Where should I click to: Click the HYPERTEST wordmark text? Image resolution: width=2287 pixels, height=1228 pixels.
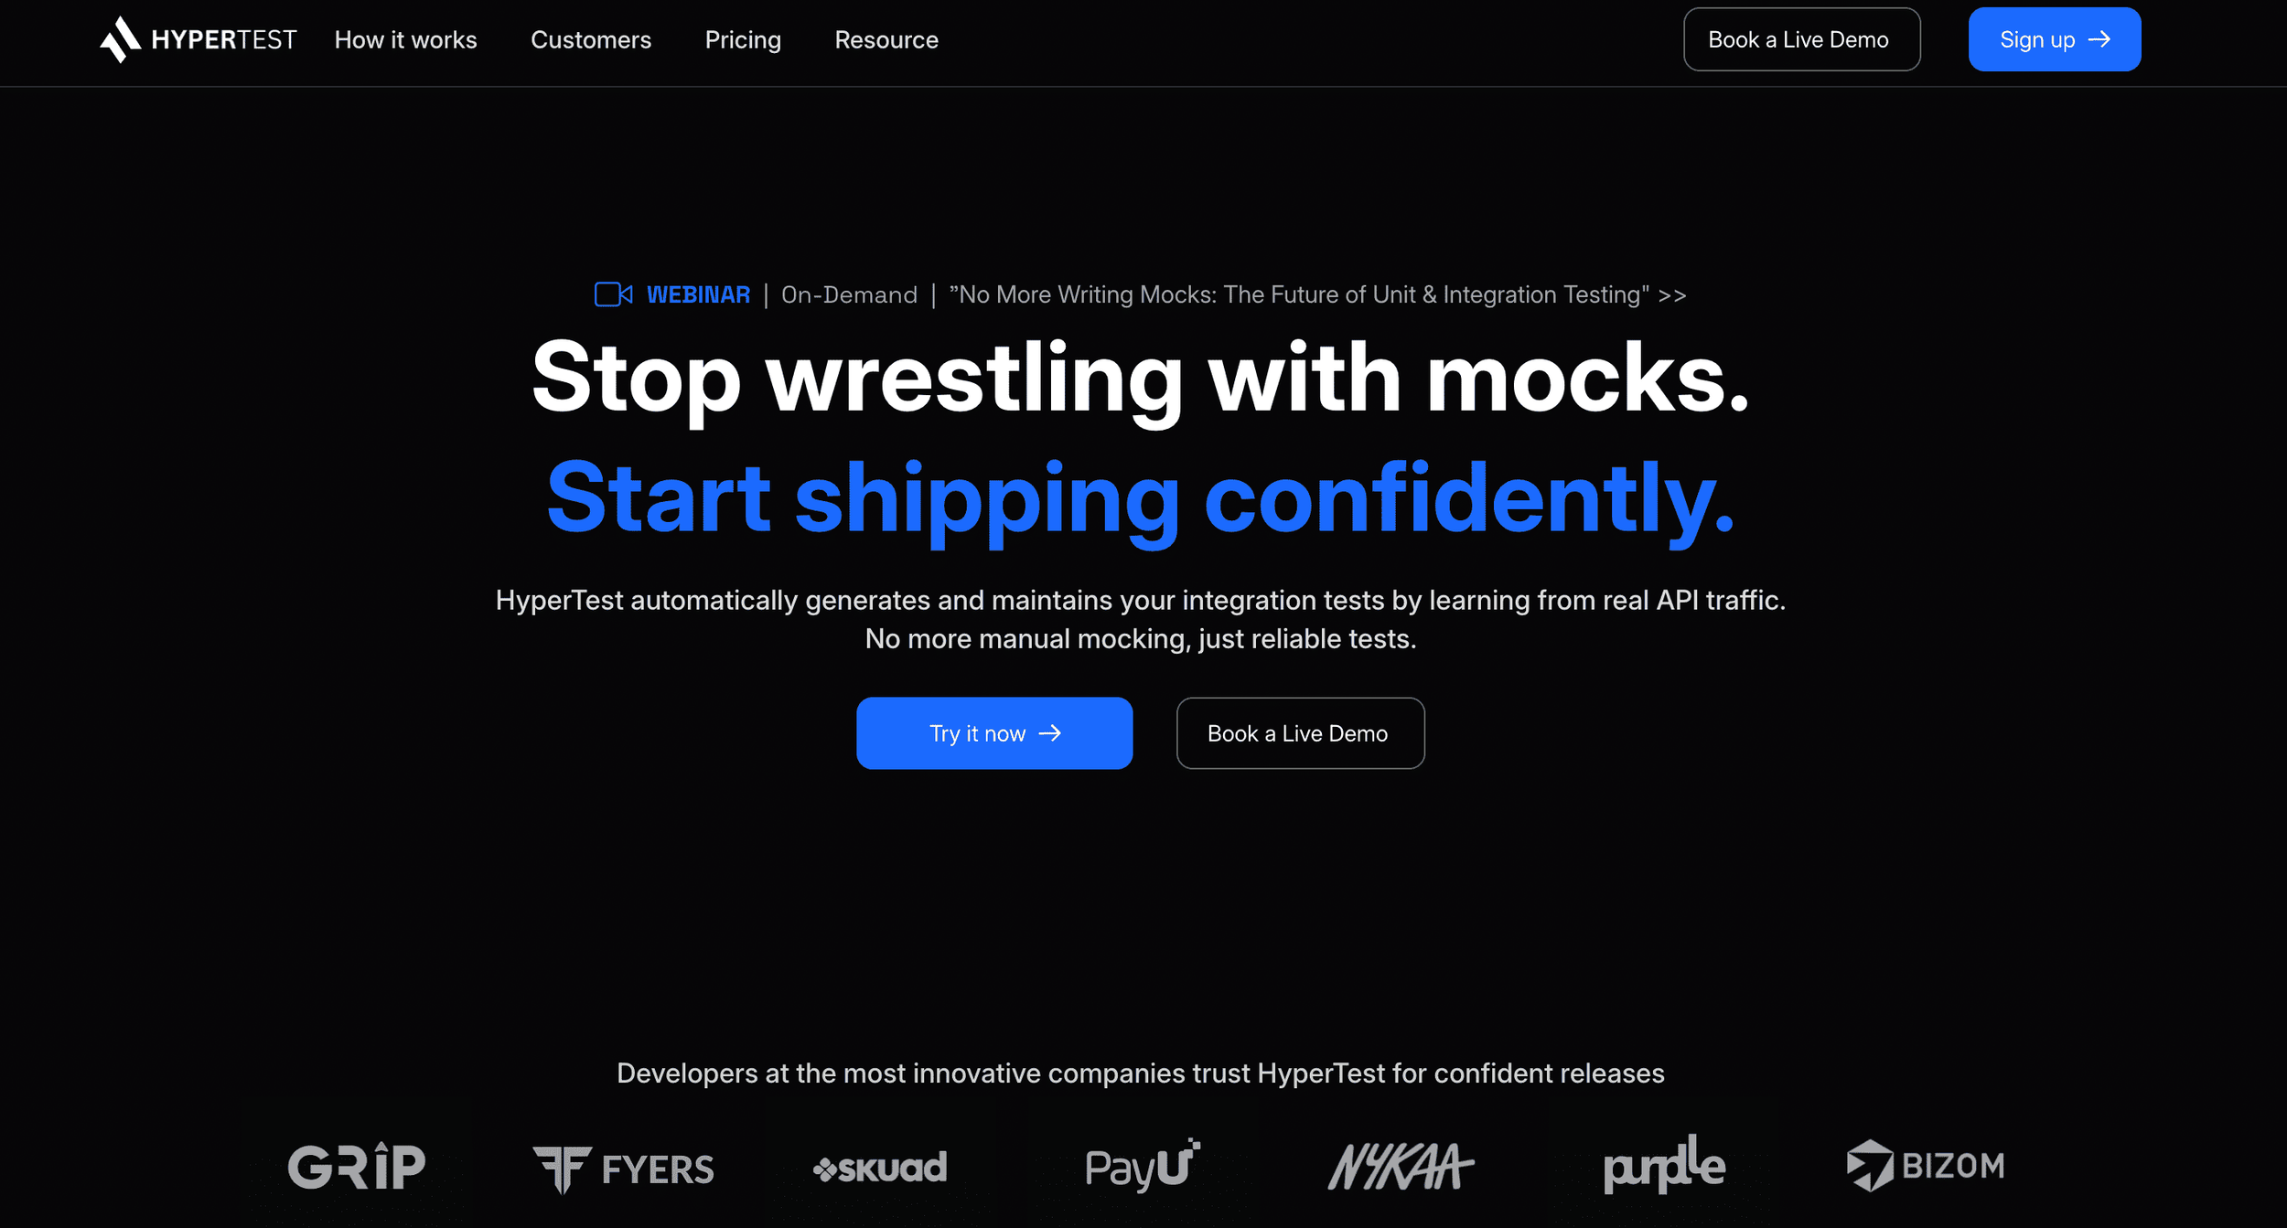point(224,39)
